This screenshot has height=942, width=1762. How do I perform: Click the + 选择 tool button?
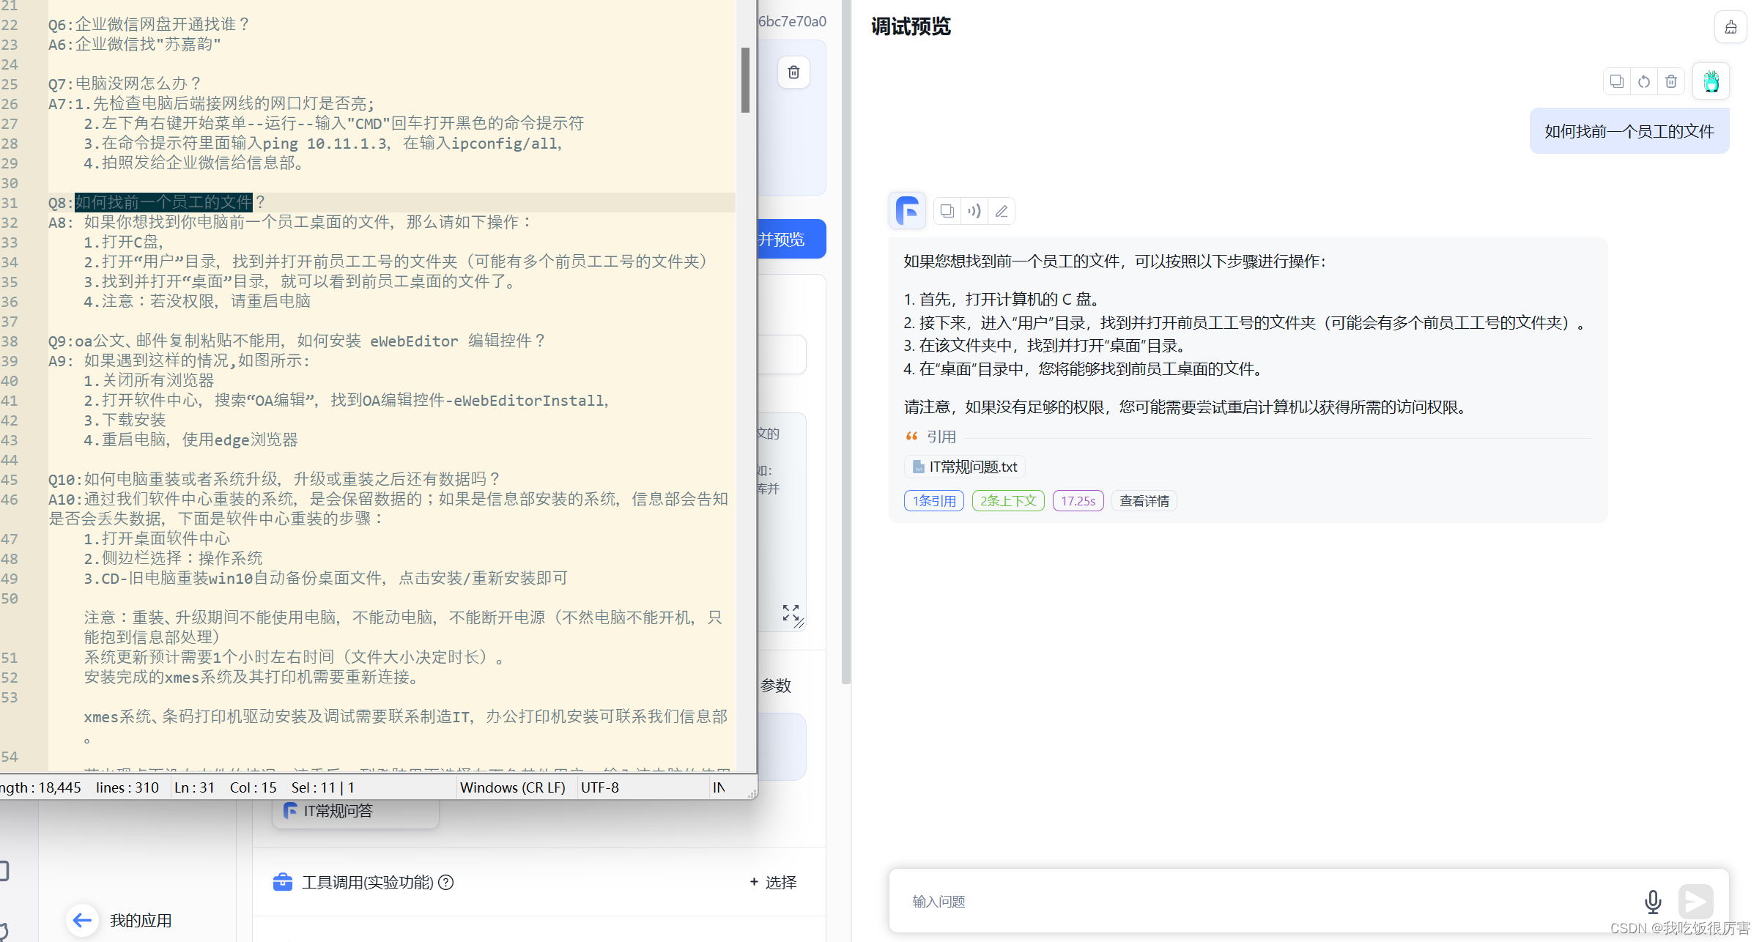[x=773, y=882]
